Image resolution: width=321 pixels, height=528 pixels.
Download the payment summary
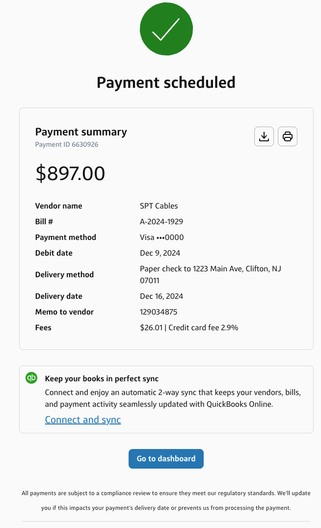tap(264, 136)
